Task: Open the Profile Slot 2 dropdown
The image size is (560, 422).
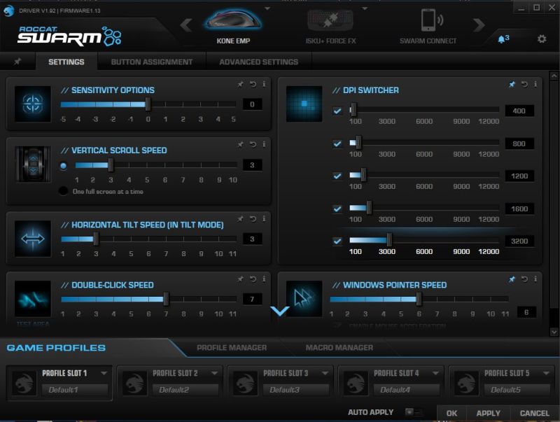Action: [x=214, y=373]
